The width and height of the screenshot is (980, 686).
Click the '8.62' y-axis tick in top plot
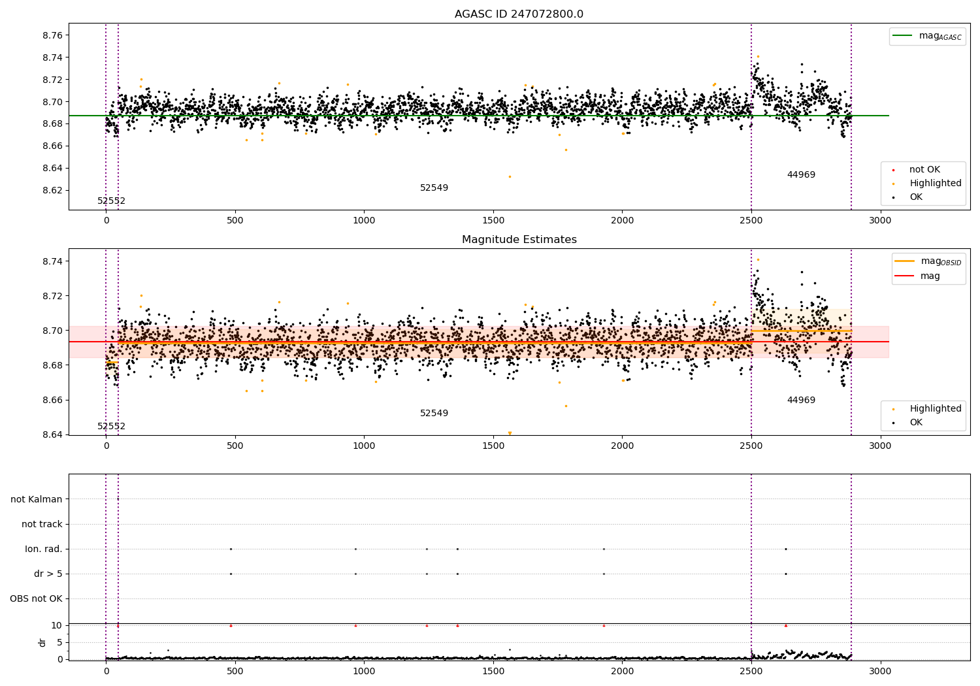click(x=52, y=191)
